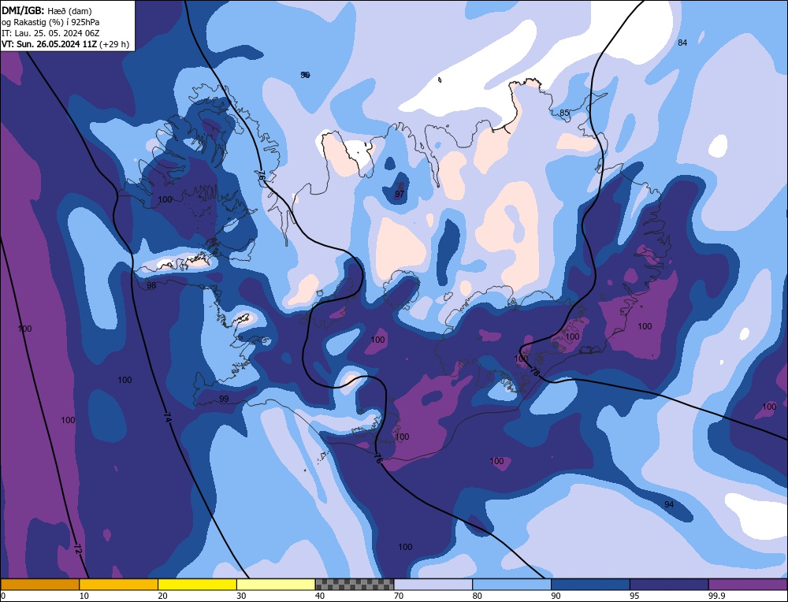The width and height of the screenshot is (788, 602).
Task: Pick the light blue 80–90 legend swatch
Action: coord(511,585)
